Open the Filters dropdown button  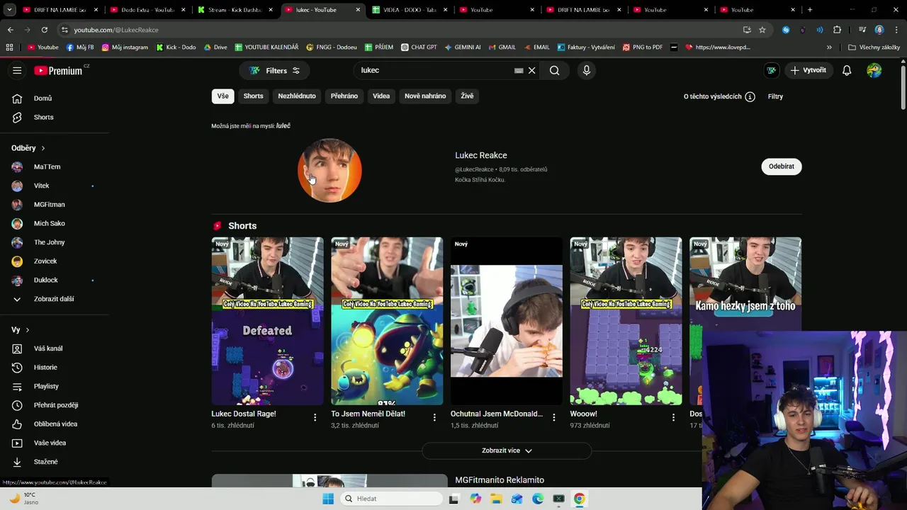pos(274,70)
